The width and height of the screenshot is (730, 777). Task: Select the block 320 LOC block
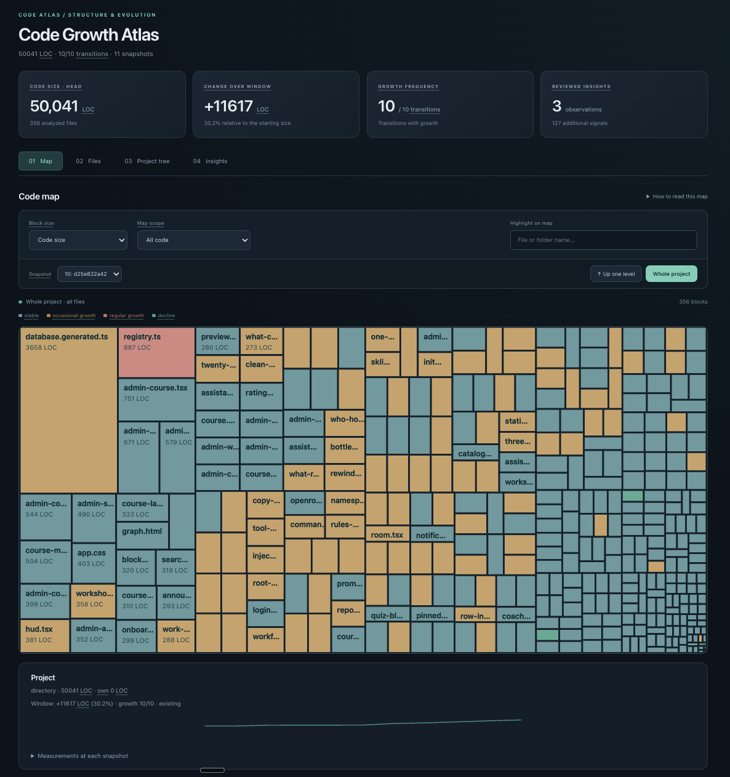(137, 567)
